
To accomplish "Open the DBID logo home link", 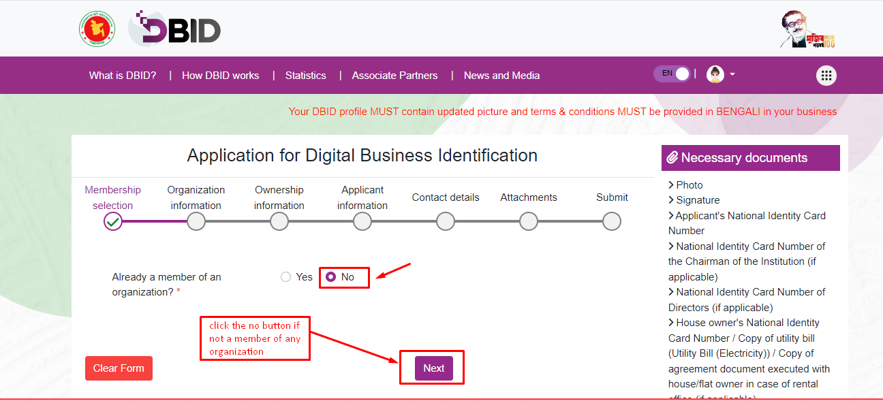I will [174, 28].
